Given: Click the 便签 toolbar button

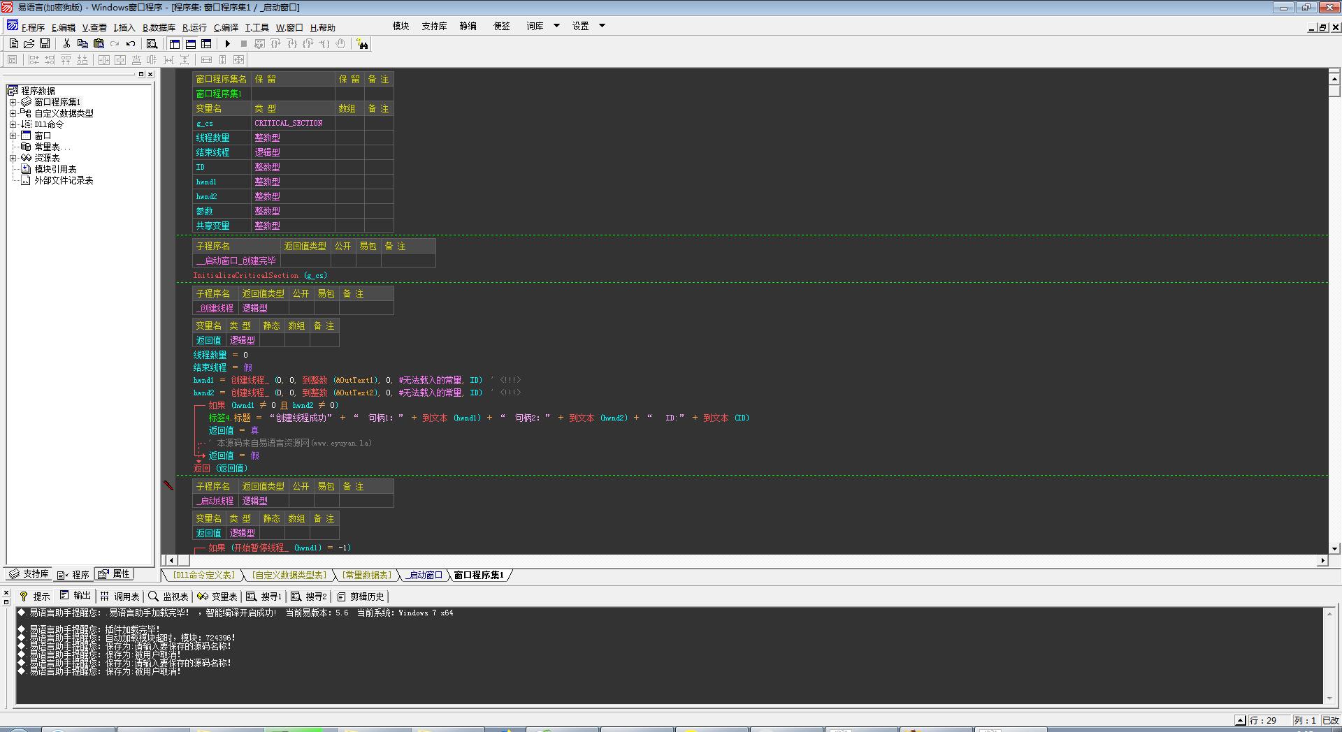Looking at the screenshot, I should pyautogui.click(x=502, y=26).
